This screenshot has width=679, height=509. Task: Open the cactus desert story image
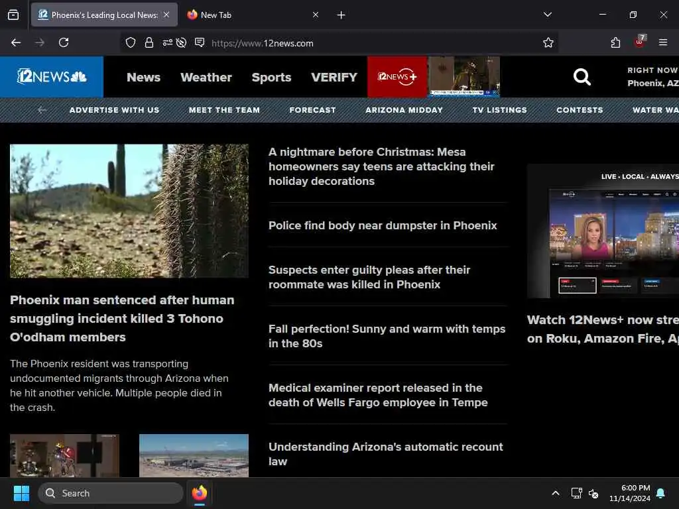pos(129,211)
